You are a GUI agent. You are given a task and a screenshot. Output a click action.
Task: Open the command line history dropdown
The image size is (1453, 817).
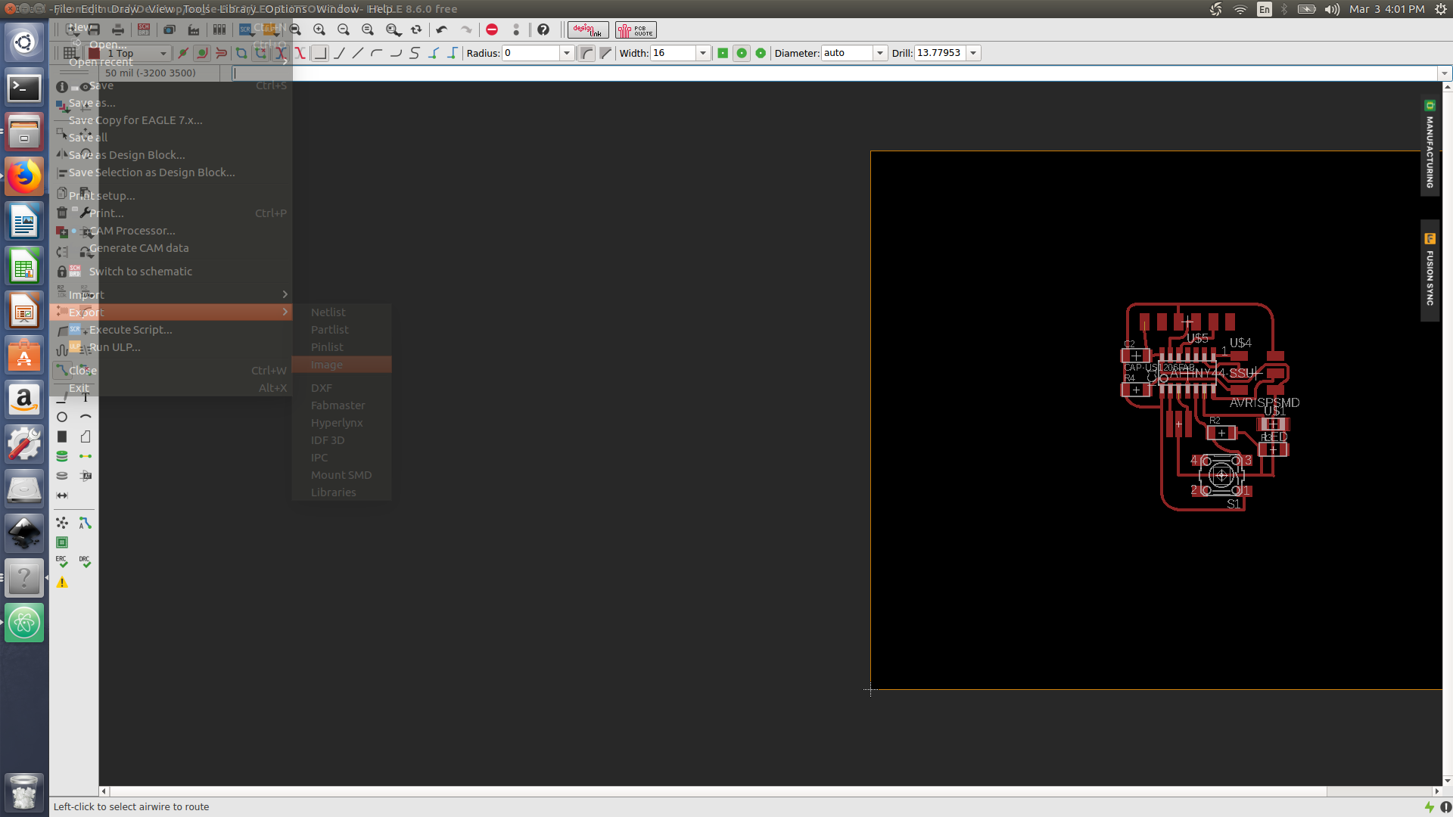coord(1445,73)
